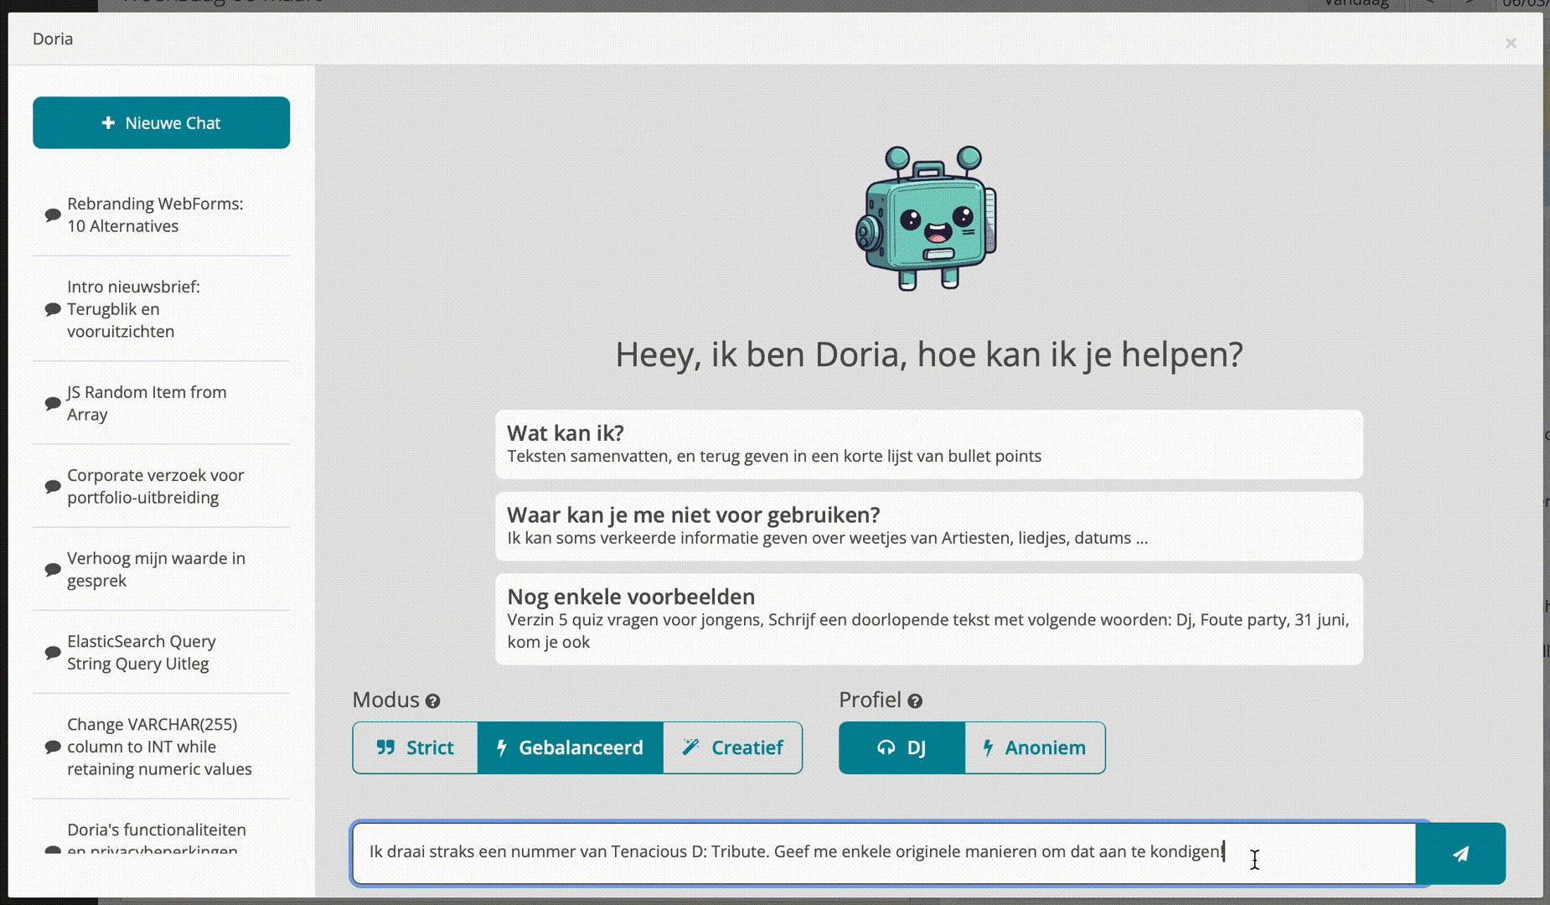Click the quote icon on Strict

pyautogui.click(x=385, y=747)
